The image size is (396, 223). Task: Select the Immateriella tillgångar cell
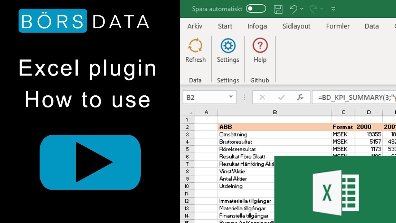tap(246, 201)
